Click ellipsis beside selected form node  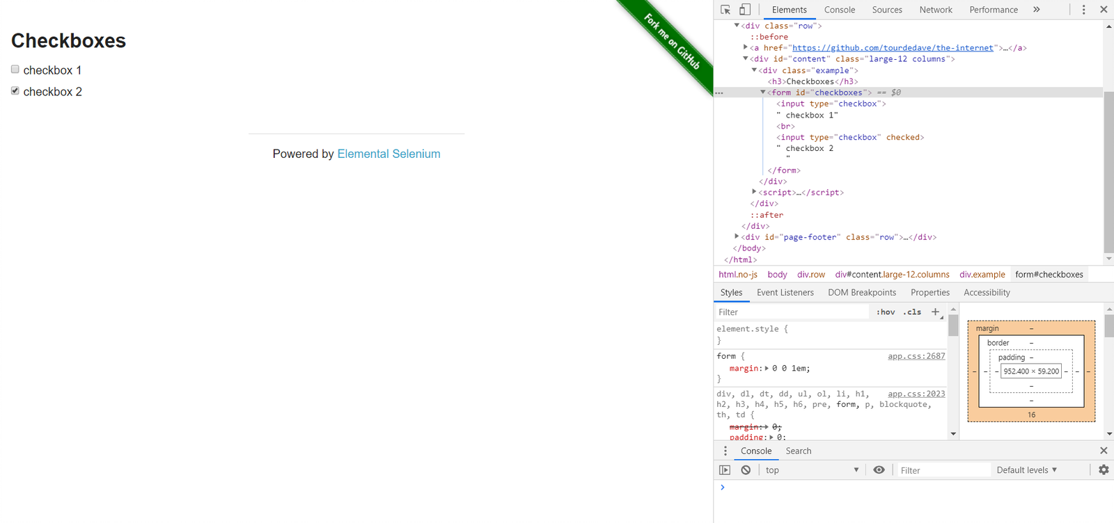(x=719, y=92)
